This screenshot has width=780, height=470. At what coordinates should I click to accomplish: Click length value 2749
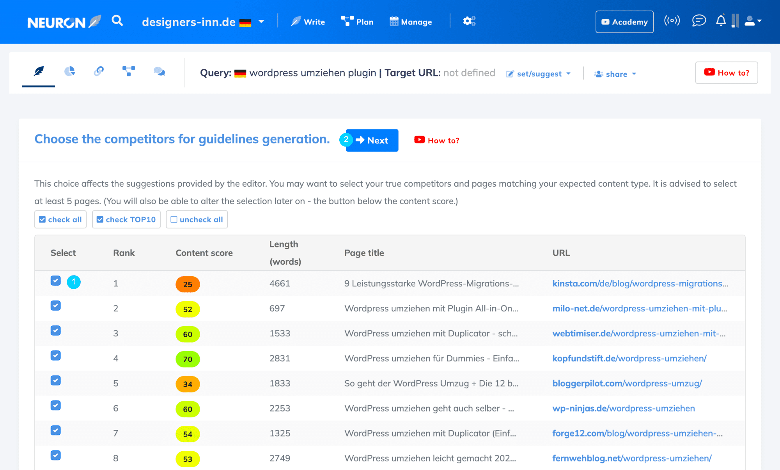pos(280,458)
